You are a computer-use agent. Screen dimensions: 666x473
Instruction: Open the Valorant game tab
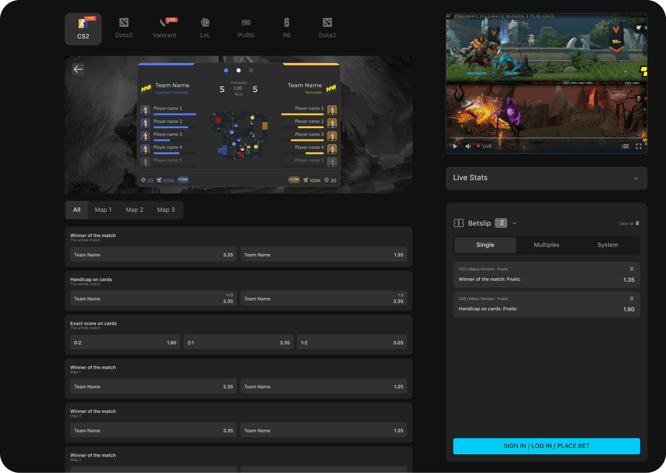(165, 28)
